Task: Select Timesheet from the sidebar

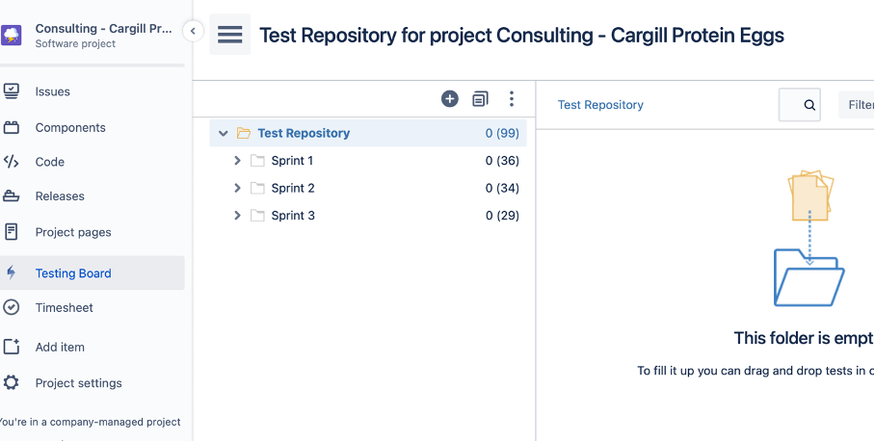Action: click(x=64, y=308)
